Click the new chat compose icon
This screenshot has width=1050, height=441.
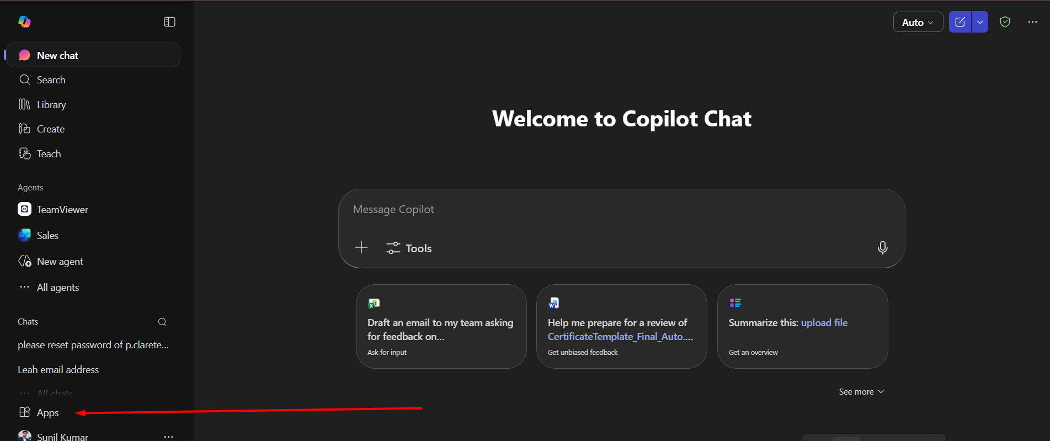pos(960,22)
